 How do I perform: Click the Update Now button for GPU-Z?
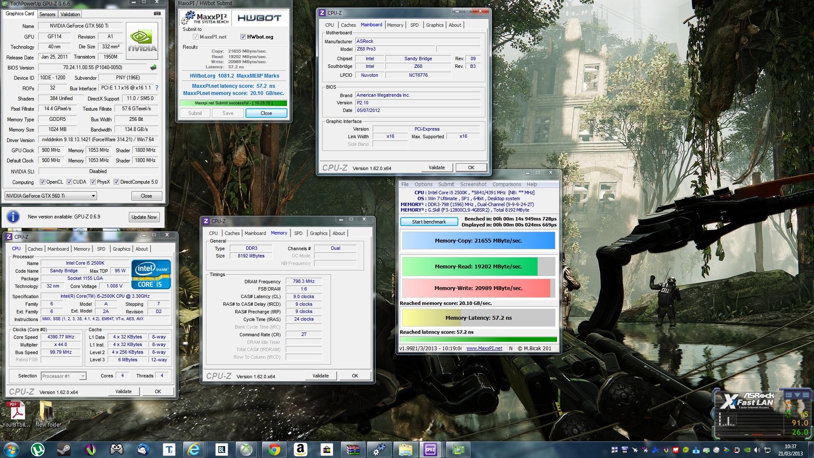(144, 217)
